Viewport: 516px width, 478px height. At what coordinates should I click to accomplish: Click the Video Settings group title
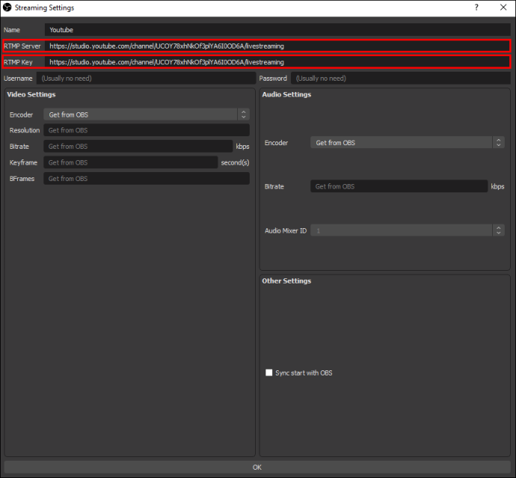point(31,94)
